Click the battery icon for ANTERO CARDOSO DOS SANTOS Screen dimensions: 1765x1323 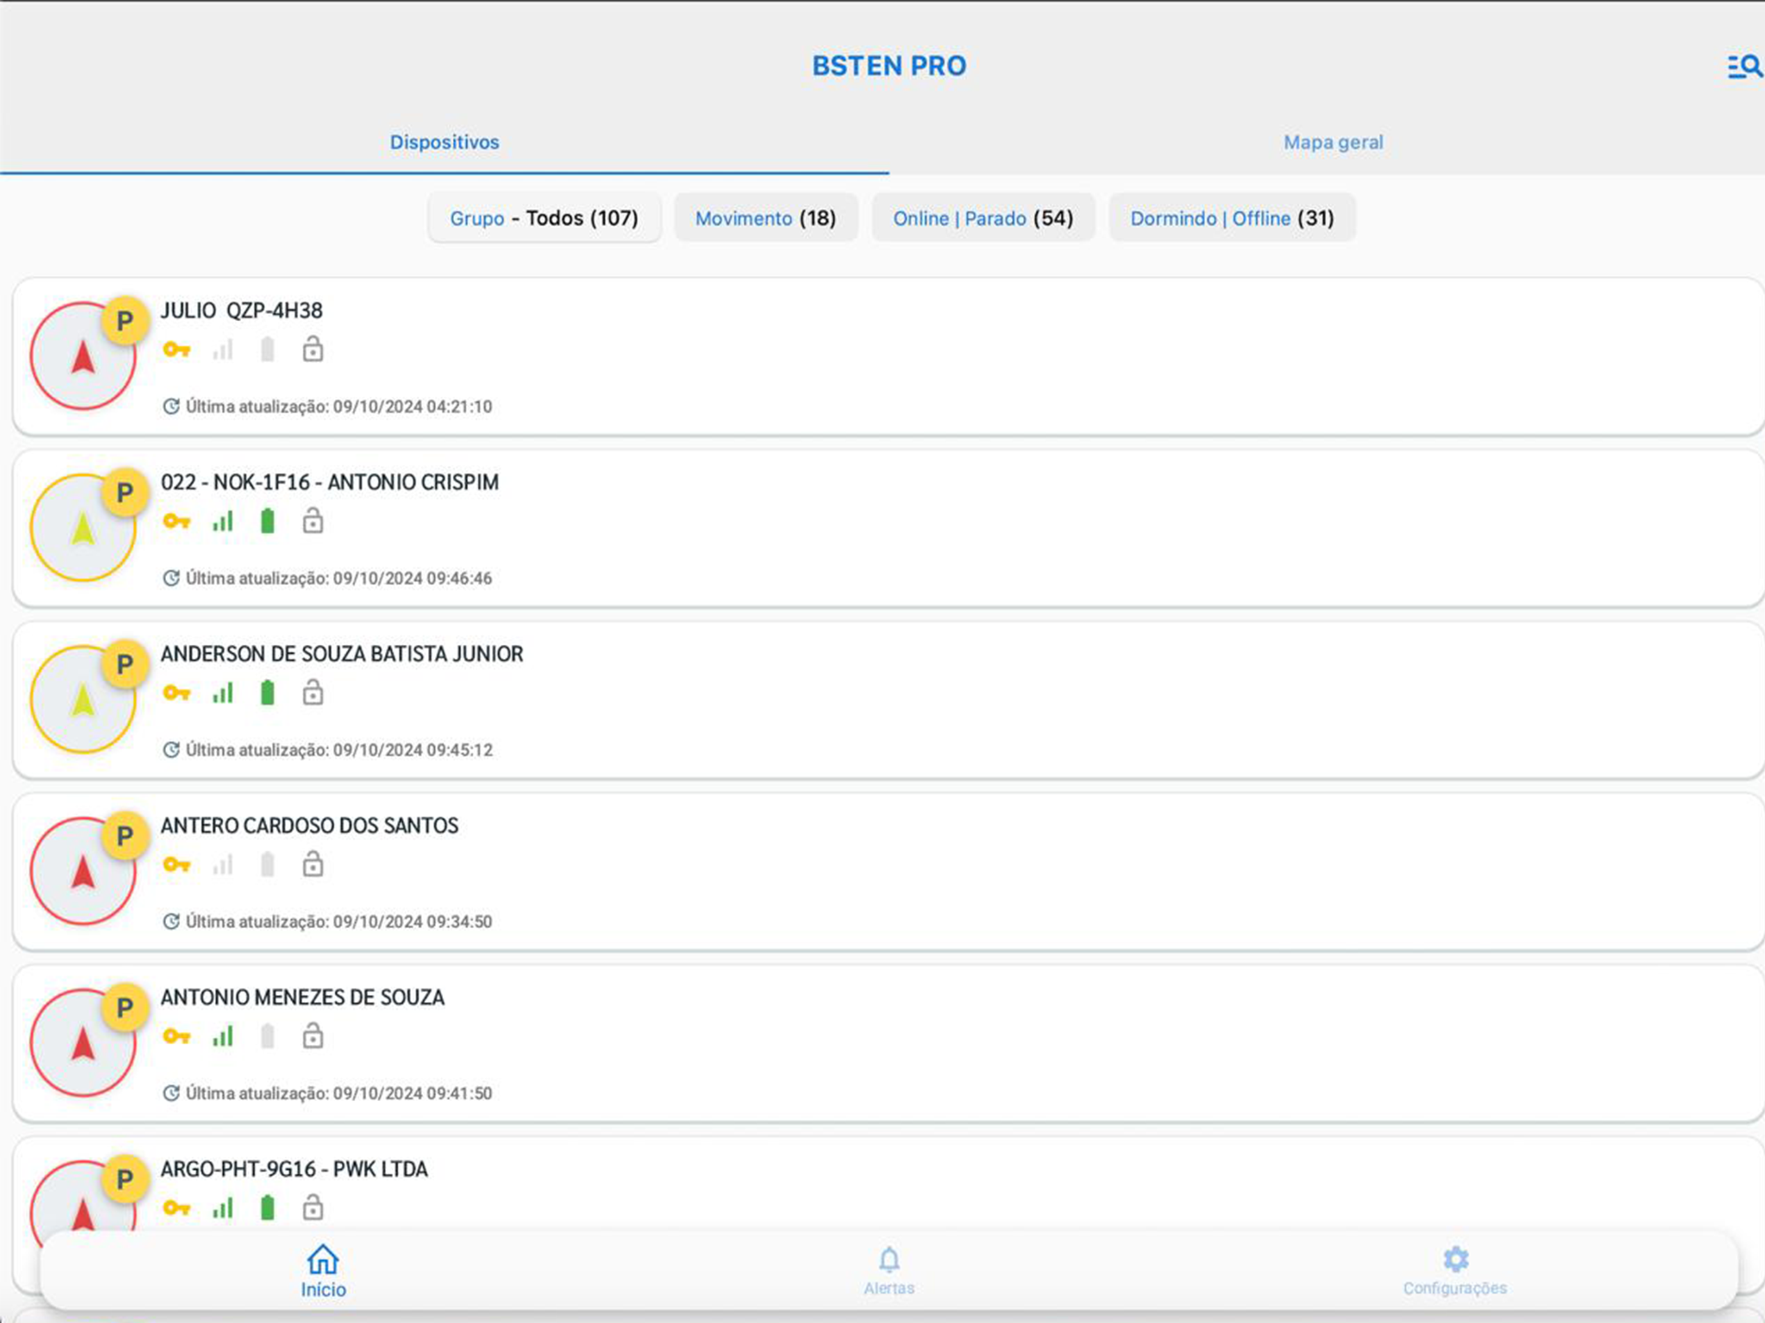267,865
